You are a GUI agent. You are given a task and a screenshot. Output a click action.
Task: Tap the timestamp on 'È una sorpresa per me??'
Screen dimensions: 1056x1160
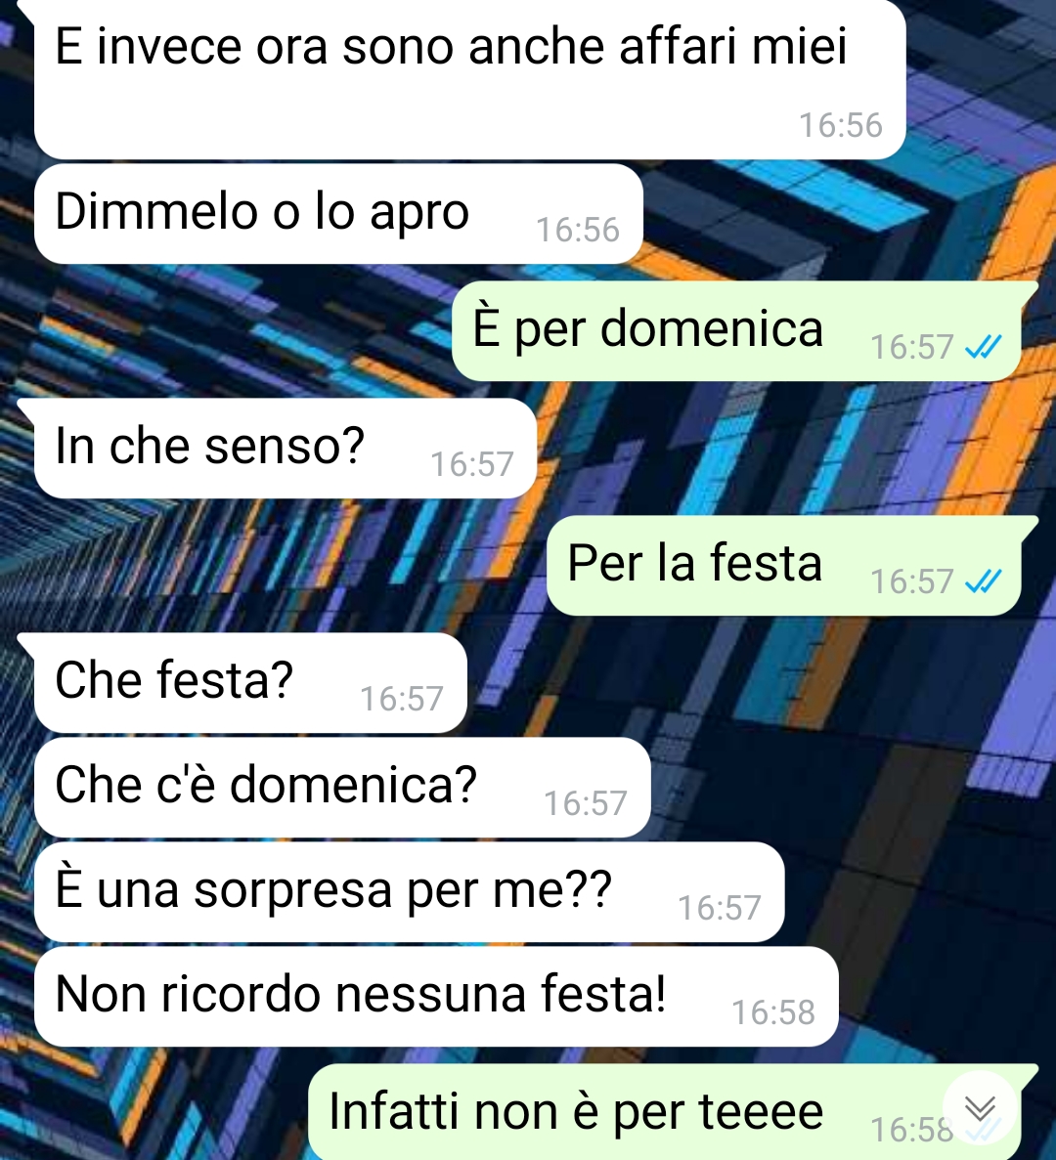point(720,909)
